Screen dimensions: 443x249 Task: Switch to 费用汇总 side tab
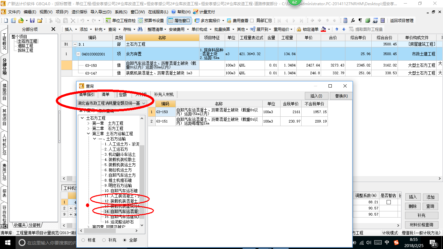click(x=4, y=172)
